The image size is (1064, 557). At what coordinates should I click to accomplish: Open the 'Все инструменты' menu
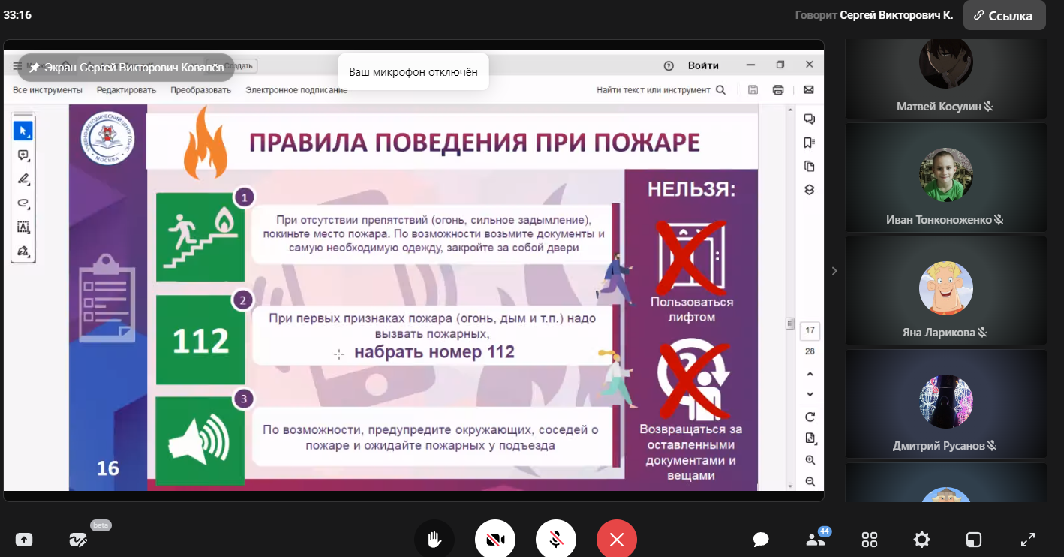tap(47, 90)
